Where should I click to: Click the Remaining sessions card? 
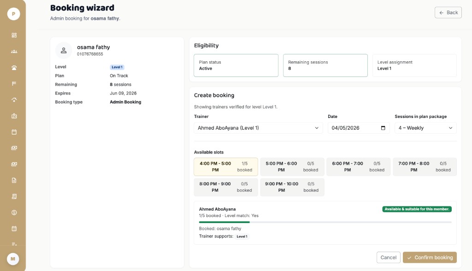pyautogui.click(x=325, y=65)
